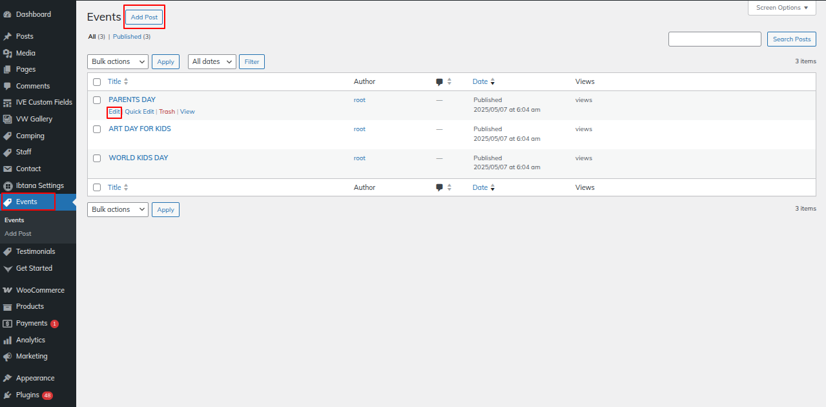The image size is (826, 407).
Task: Click the comments bubble icon in table header
Action: [439, 82]
